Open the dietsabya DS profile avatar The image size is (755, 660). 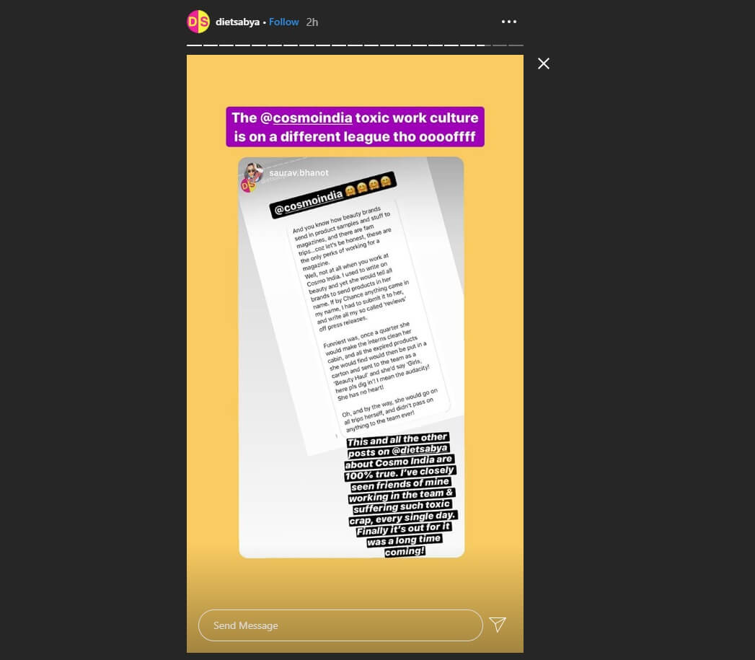point(198,22)
